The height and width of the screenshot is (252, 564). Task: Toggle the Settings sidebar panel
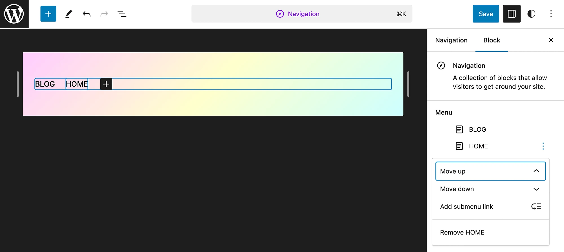pyautogui.click(x=512, y=14)
